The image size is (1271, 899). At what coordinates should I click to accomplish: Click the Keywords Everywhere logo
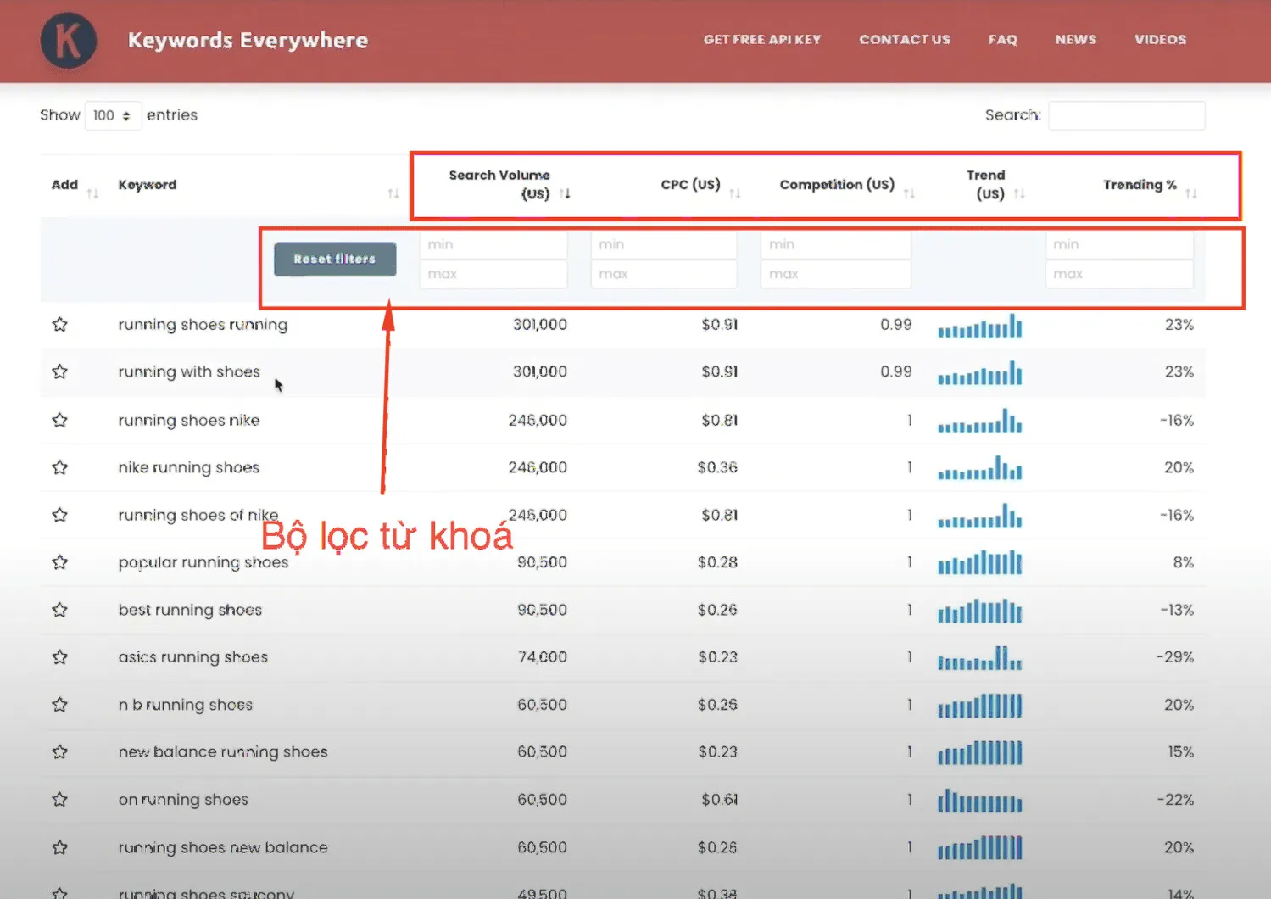coord(68,40)
